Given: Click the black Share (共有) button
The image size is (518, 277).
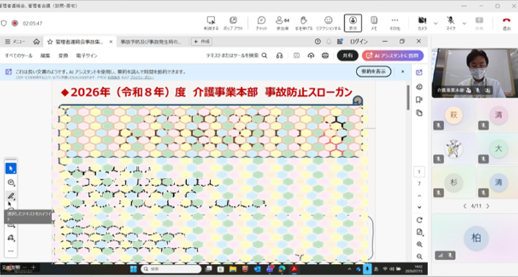Looking at the screenshot, I should [348, 56].
